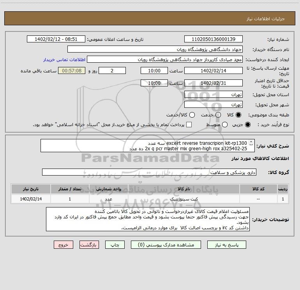The height and width of the screenshot is (290, 300).
Task: Click the unit cell عدد in the table
Action: click(x=108, y=199)
